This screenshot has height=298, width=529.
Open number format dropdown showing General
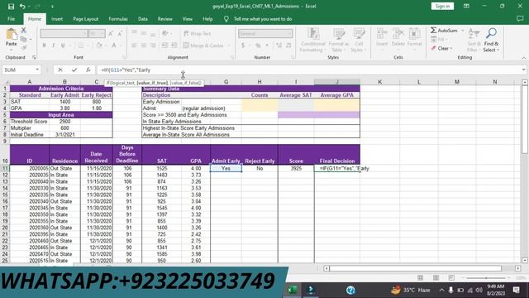point(290,33)
